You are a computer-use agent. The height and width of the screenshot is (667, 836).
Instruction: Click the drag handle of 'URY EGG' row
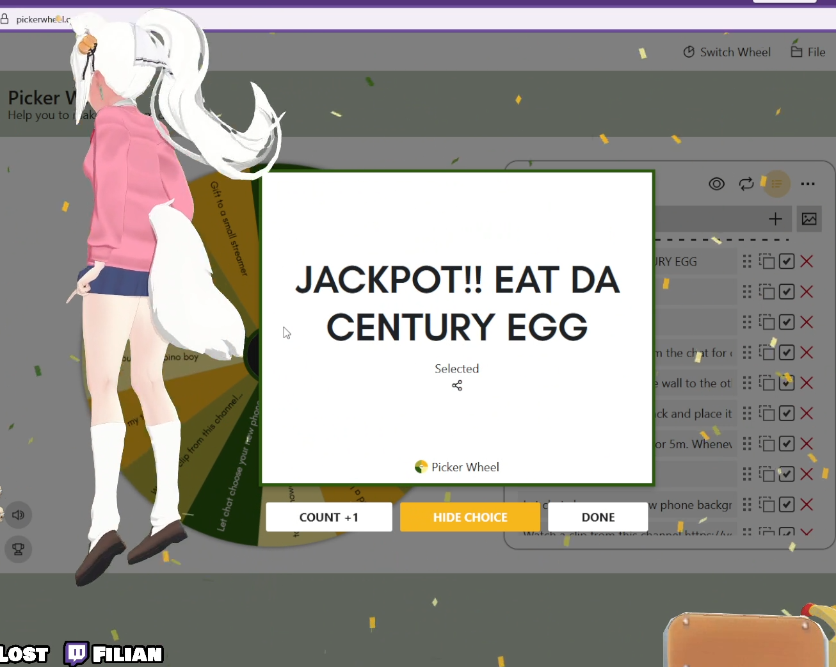(747, 261)
